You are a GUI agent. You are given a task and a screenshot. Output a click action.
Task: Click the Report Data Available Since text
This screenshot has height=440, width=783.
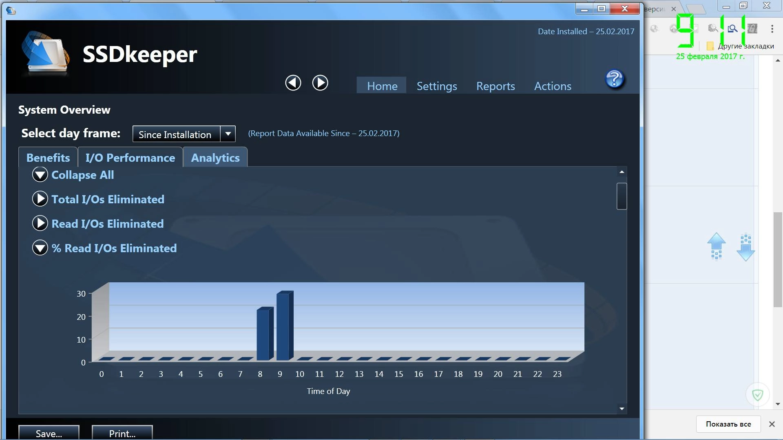pos(324,133)
